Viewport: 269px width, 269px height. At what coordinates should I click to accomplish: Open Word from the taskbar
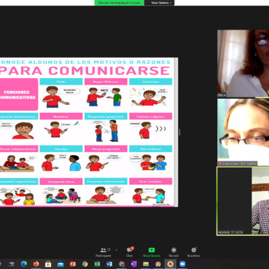(109, 264)
